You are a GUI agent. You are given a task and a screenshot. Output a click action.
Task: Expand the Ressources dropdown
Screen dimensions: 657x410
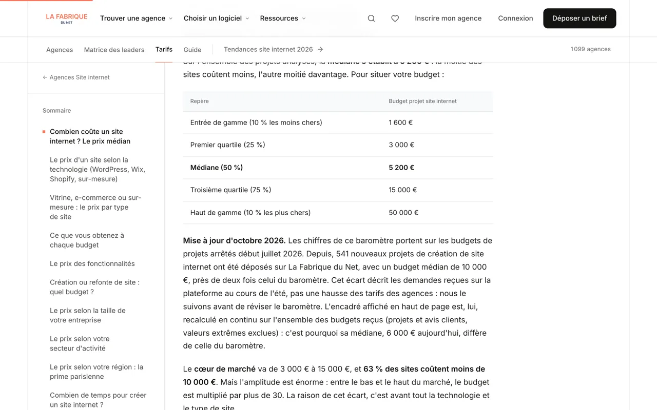pyautogui.click(x=283, y=18)
